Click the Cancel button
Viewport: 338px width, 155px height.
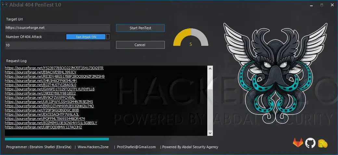pyautogui.click(x=140, y=45)
